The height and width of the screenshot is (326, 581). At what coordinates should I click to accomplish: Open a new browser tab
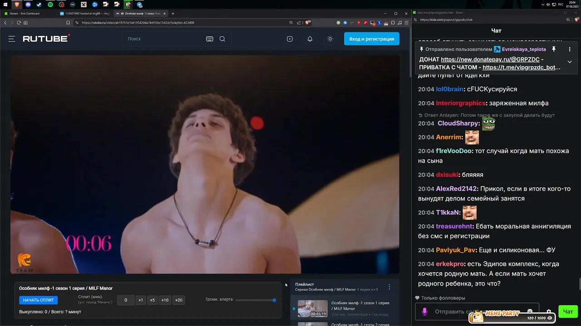(x=173, y=14)
